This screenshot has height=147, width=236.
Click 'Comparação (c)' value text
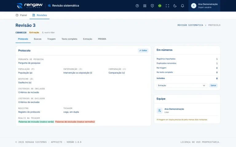point(117,73)
